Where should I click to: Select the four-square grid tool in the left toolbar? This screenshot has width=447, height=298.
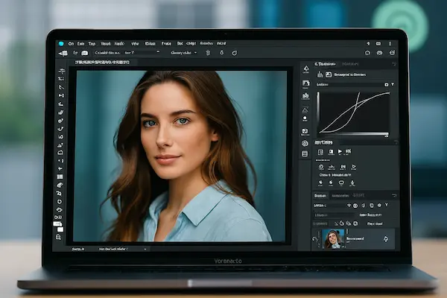(60, 177)
